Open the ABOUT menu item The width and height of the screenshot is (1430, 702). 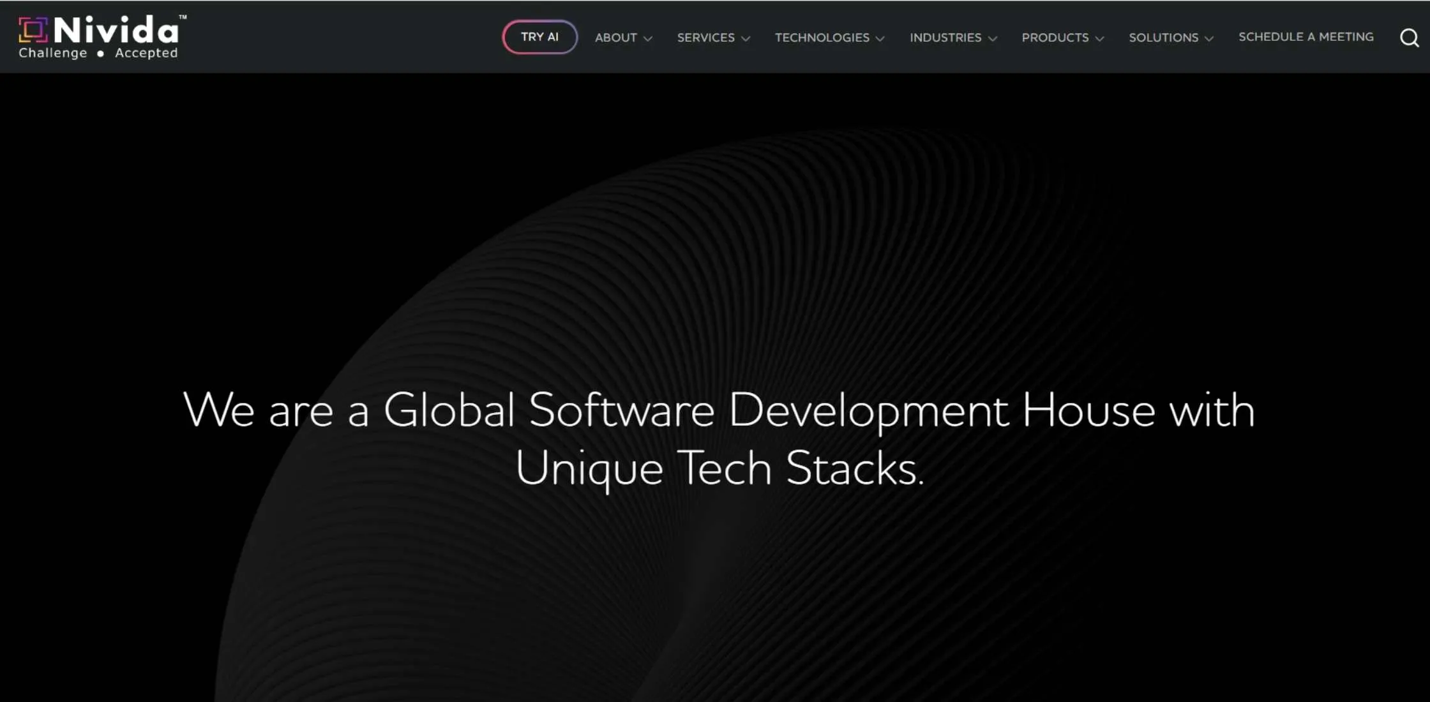coord(615,38)
